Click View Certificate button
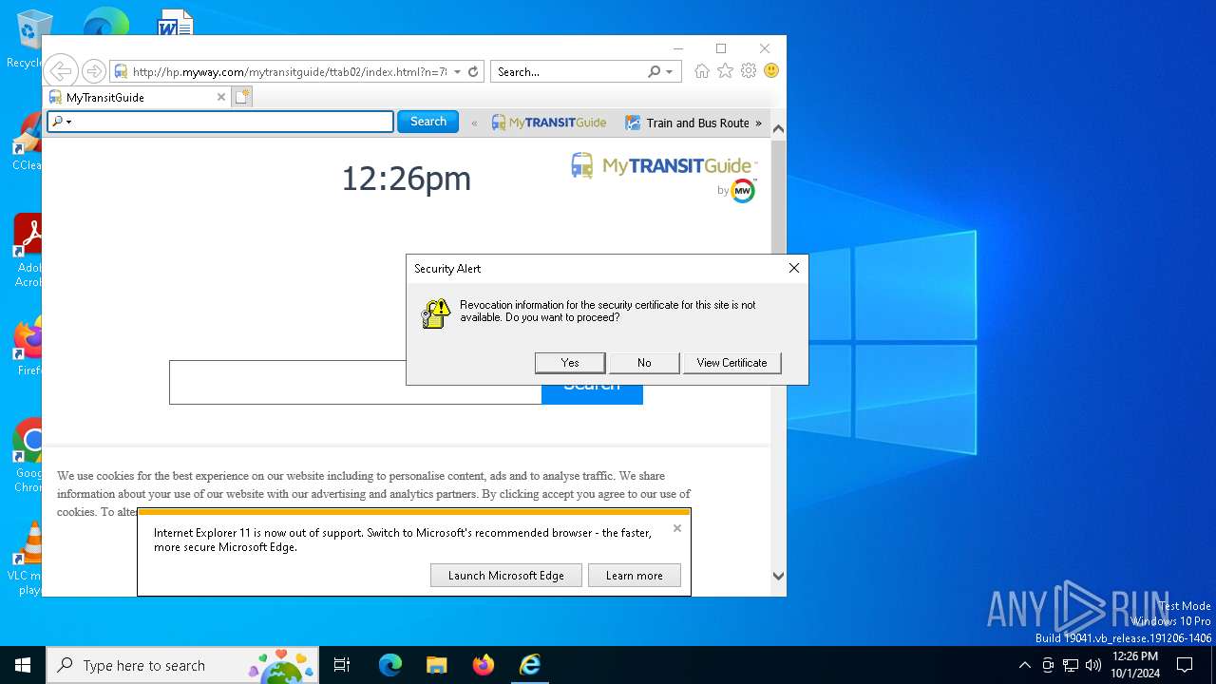The width and height of the screenshot is (1216, 684). point(731,363)
